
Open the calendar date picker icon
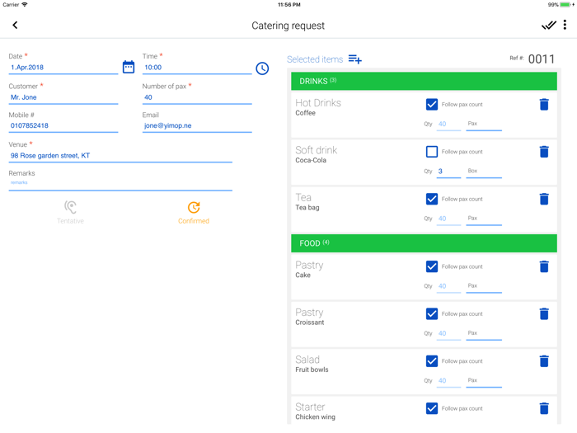pyautogui.click(x=129, y=68)
